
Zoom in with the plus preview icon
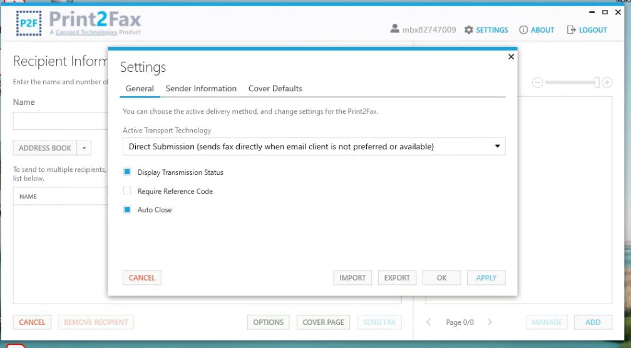pos(607,82)
